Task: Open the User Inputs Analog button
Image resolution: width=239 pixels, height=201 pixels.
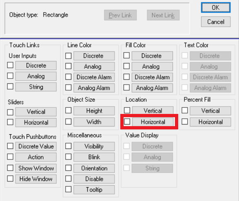Action: [36, 76]
